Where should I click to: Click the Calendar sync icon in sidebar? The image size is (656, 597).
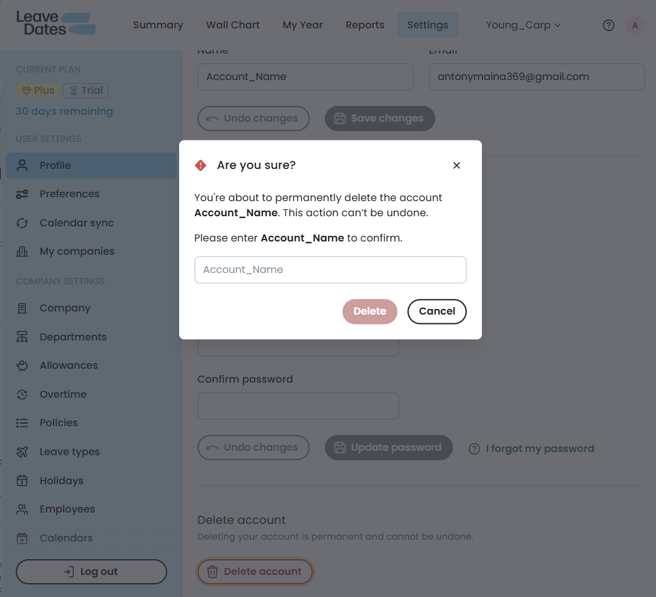click(22, 223)
